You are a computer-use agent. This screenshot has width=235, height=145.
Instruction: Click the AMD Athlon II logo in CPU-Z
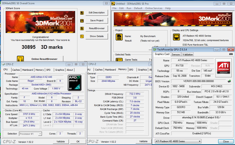[74, 83]
